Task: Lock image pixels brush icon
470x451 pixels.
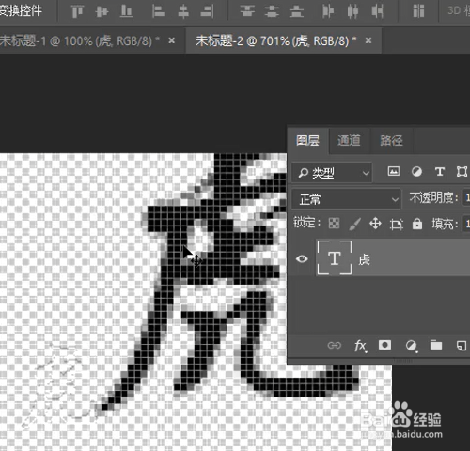Action: (354, 224)
